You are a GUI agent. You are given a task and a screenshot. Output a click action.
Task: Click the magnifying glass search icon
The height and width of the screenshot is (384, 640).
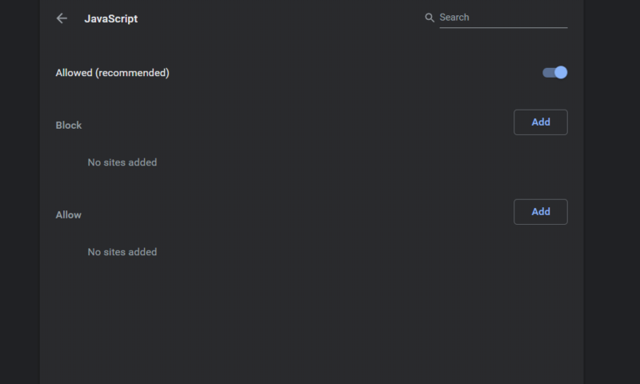430,18
